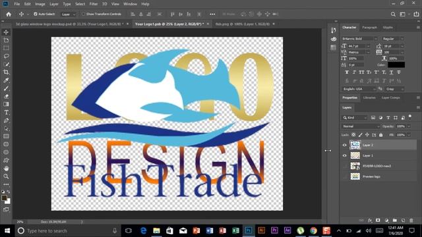Select the Path Selection arrow tool
This screenshot has height=237, width=422.
(6, 128)
